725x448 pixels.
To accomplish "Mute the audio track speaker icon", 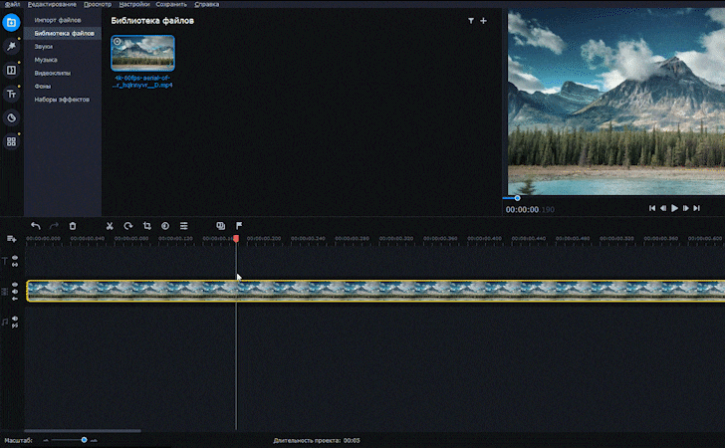I will (15, 320).
